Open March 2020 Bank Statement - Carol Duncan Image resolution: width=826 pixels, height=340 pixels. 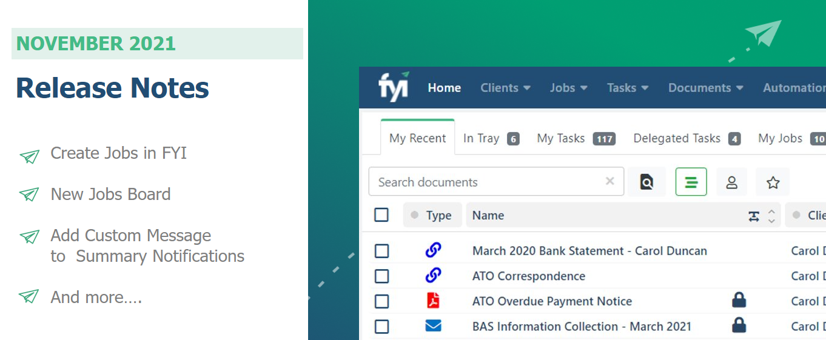point(589,251)
